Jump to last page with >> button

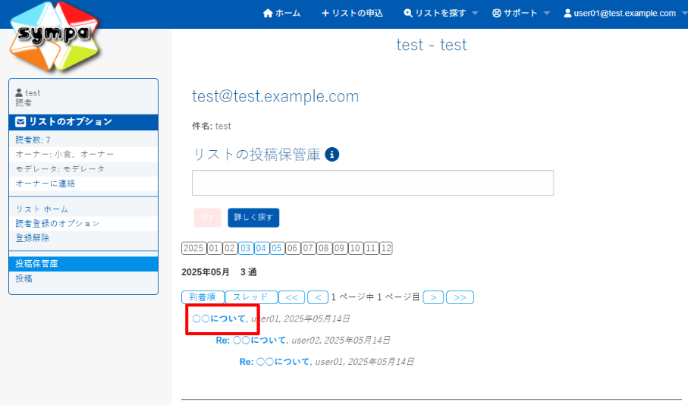click(460, 297)
